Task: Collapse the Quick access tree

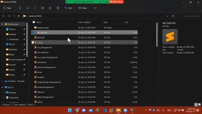Action: point(2,24)
